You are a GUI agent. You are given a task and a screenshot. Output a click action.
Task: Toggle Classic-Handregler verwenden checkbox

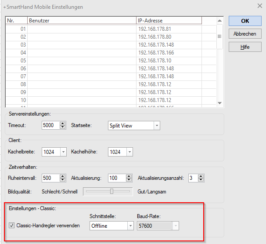[x=11, y=226]
